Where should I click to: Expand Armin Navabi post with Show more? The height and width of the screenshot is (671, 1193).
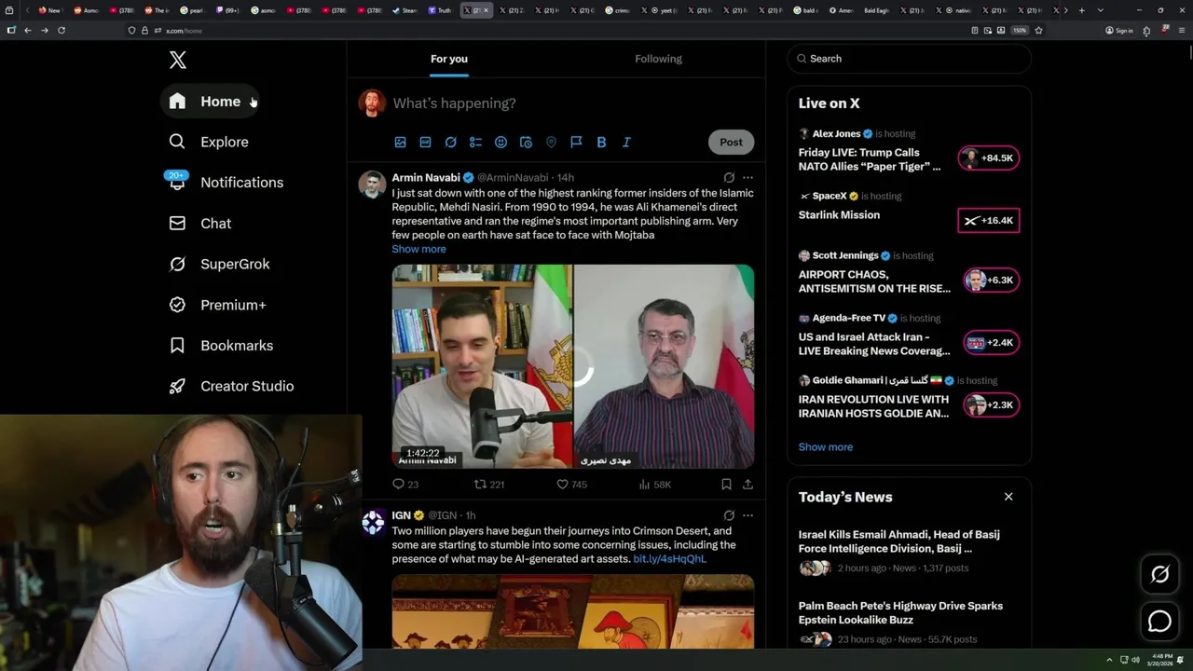pyautogui.click(x=418, y=249)
